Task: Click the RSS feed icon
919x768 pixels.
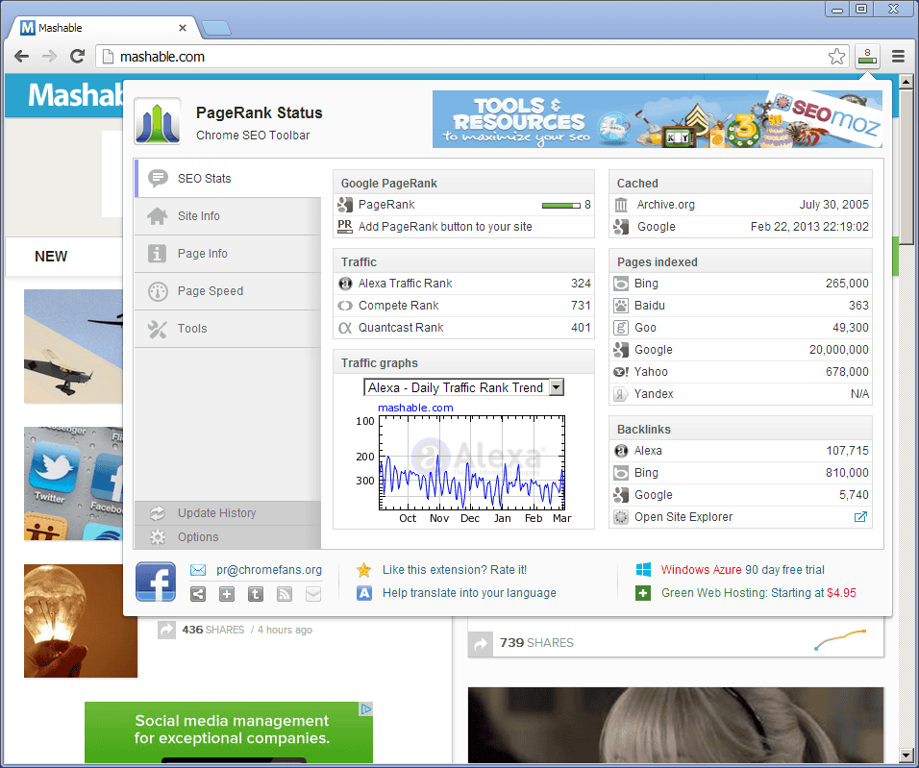Action: (x=285, y=594)
